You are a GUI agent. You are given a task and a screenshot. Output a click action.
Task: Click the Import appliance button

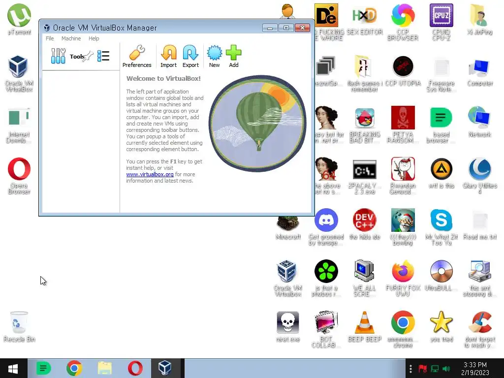tap(168, 56)
